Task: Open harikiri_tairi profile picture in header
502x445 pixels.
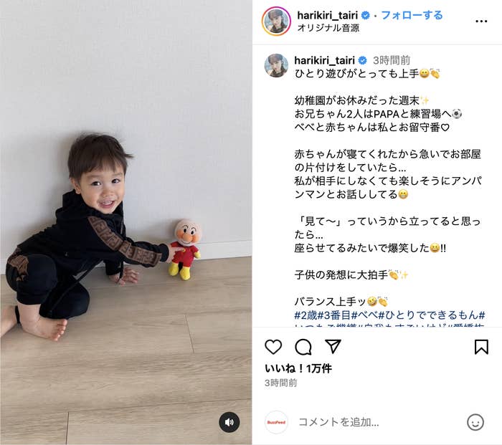Action: pyautogui.click(x=276, y=21)
